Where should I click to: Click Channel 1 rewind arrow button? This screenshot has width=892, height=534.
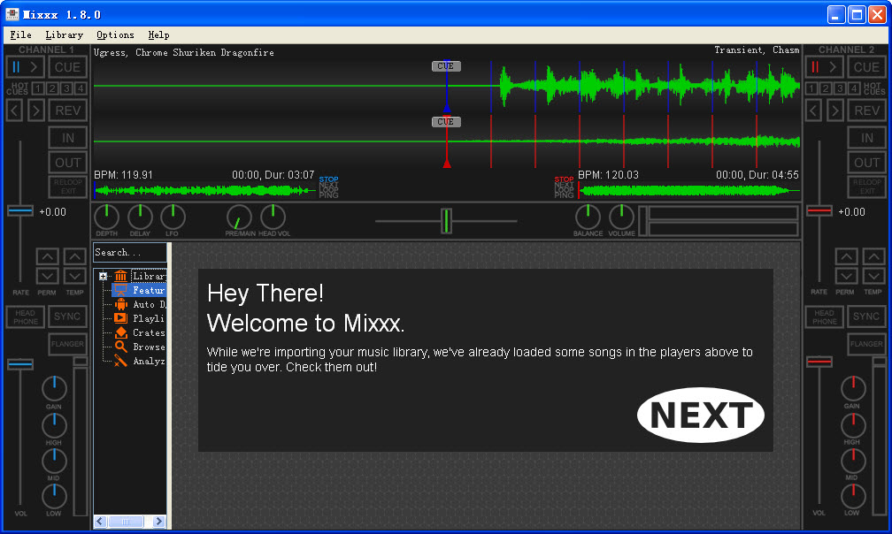click(14, 111)
